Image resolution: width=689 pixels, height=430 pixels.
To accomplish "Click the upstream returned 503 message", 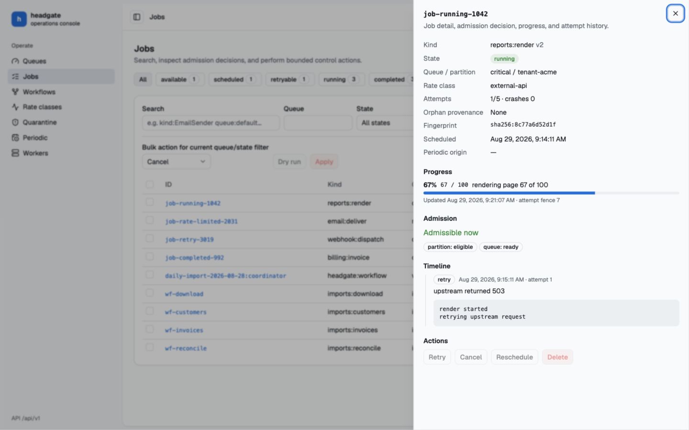I will (x=469, y=291).
